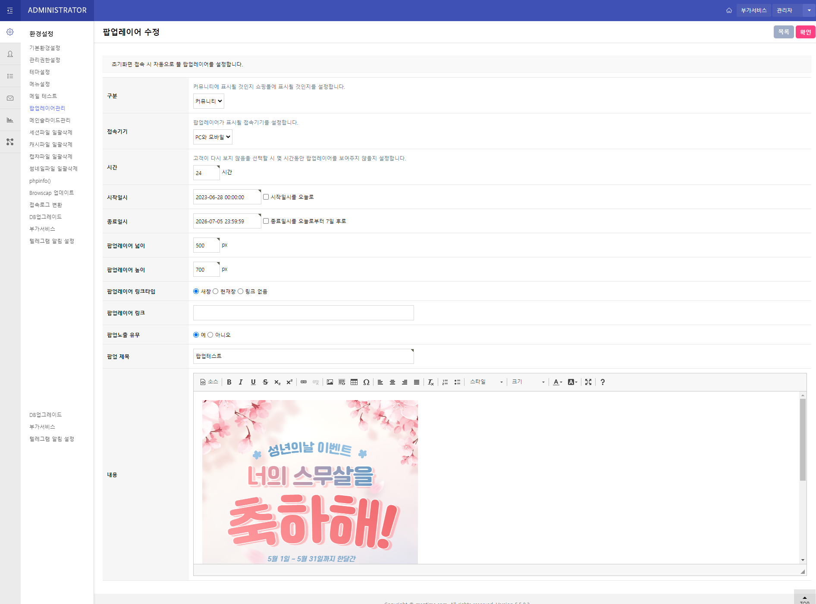Insert an image using the editor toolbar
The width and height of the screenshot is (816, 604).
pyautogui.click(x=330, y=382)
